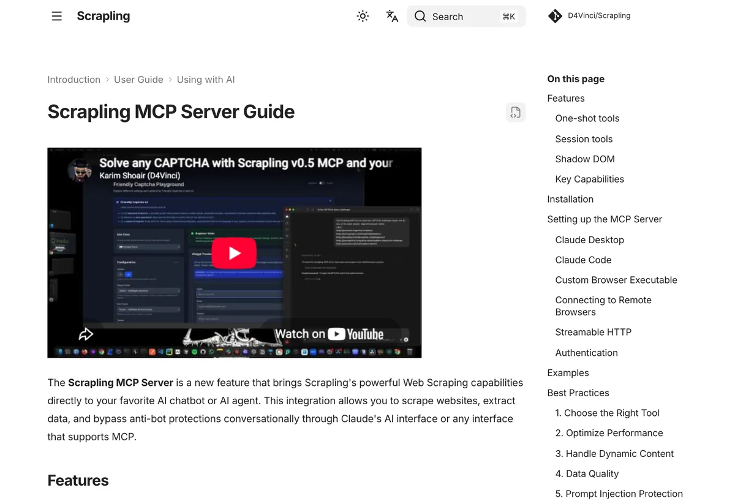
Task: Jump to Claude Desktop section
Action: 590,239
